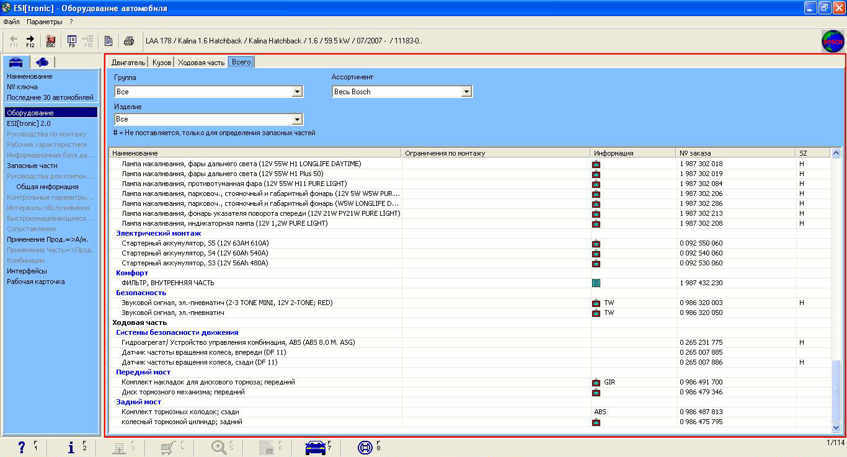The width and height of the screenshot is (847, 457).
Task: Open help with the F1 question mark
Action: [22, 447]
